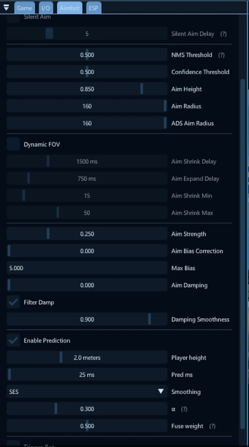Image resolution: width=249 pixels, height=447 pixels.
Task: Open the Smoothing dropdown showing SES
Action: [x=87, y=392]
